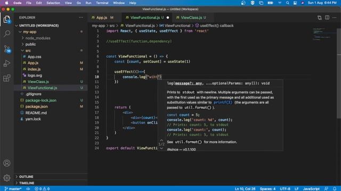
Task: Open README.md in the explorer
Action: point(36,113)
